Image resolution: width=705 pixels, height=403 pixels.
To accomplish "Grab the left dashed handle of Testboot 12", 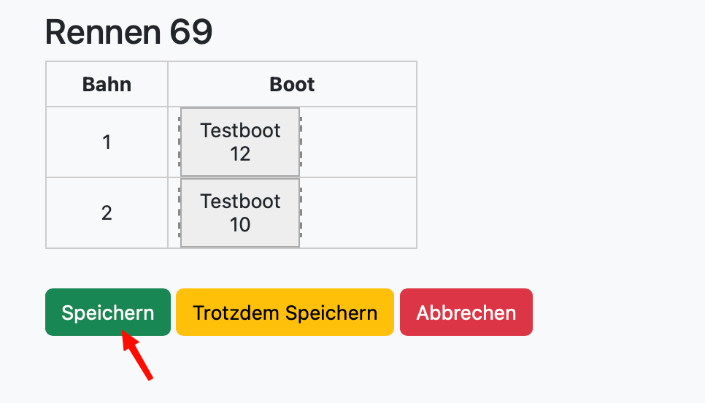I will (180, 142).
